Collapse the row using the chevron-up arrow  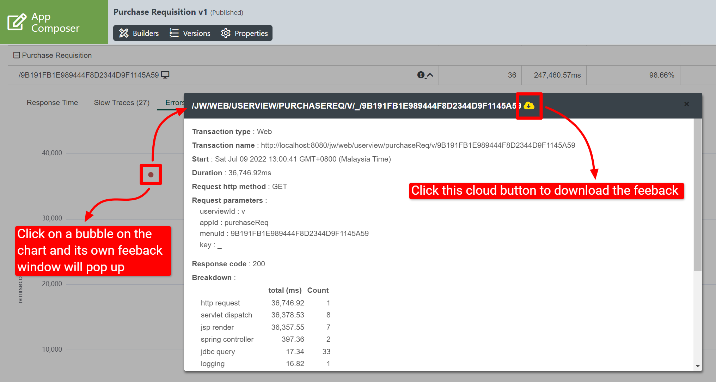pyautogui.click(x=430, y=75)
